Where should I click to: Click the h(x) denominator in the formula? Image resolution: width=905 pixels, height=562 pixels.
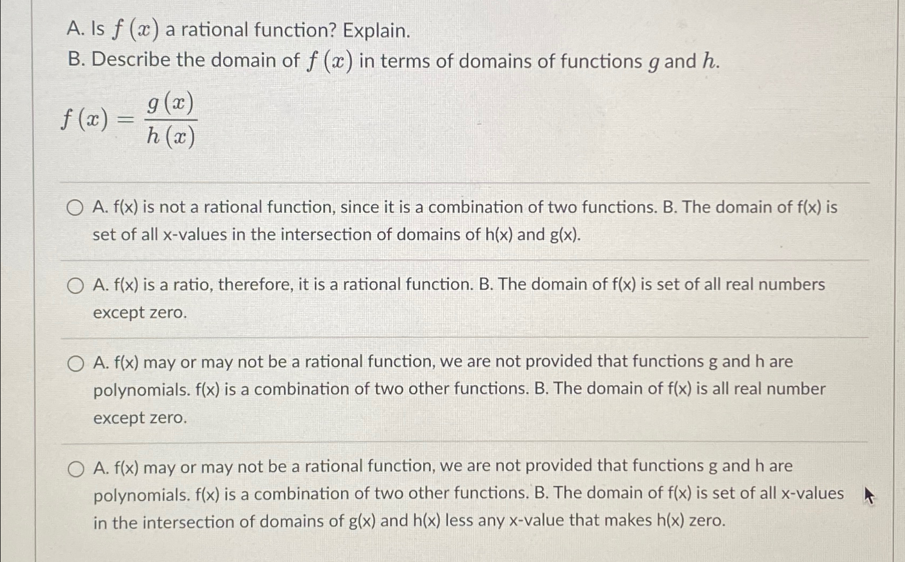171,137
